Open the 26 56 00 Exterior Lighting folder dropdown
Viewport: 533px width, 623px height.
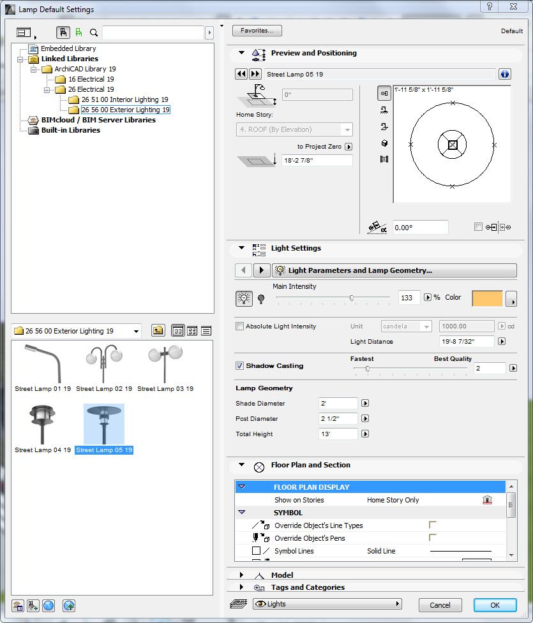point(77,331)
